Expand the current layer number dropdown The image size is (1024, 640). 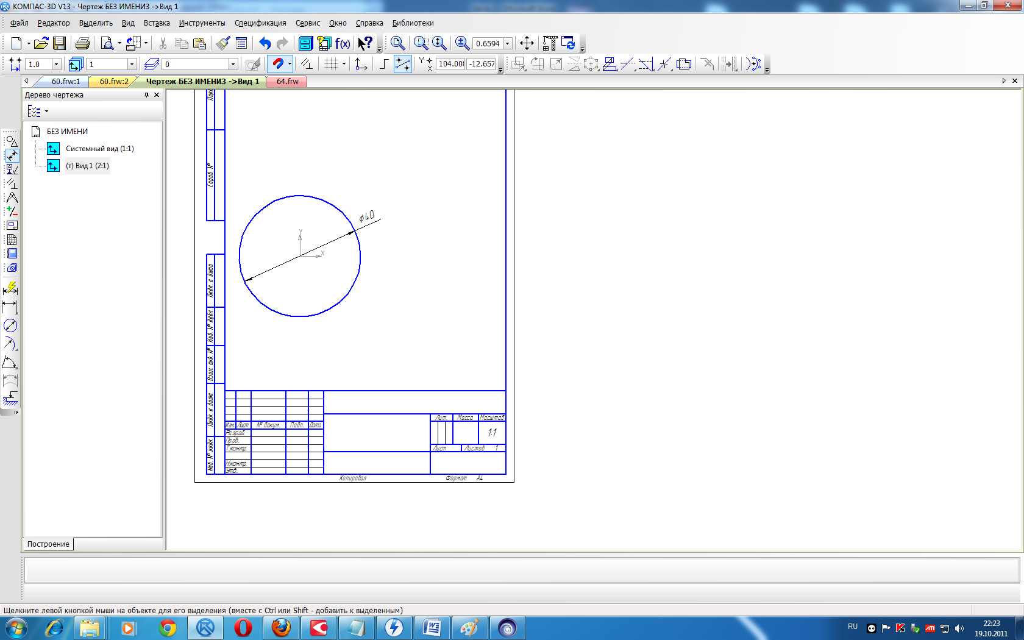(x=233, y=64)
